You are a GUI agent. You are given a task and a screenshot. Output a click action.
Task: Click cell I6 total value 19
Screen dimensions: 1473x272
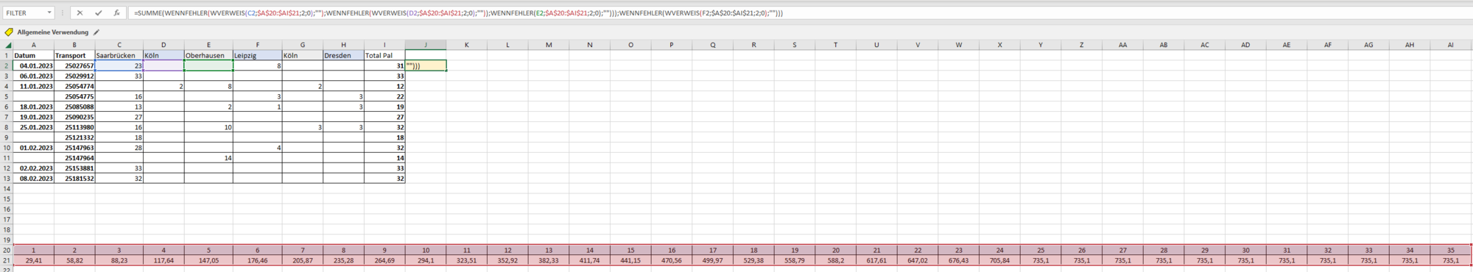pos(384,107)
